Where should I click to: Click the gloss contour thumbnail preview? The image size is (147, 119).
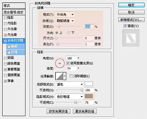[59, 76]
